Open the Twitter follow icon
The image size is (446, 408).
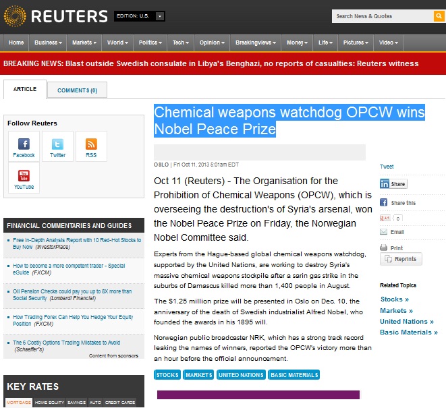(x=57, y=144)
